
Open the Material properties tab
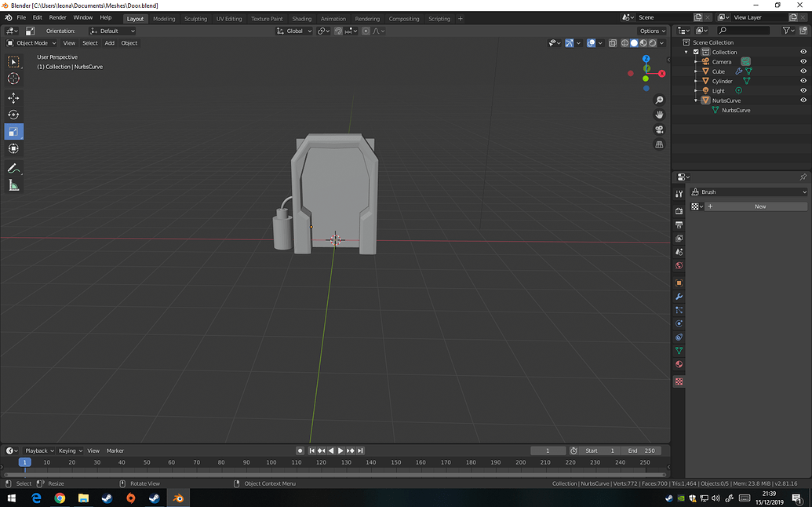pyautogui.click(x=679, y=364)
